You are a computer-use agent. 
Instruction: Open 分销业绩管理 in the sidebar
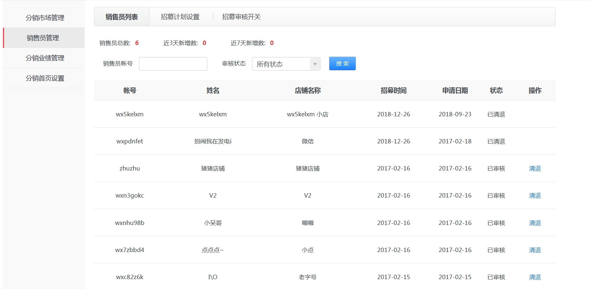click(45, 58)
